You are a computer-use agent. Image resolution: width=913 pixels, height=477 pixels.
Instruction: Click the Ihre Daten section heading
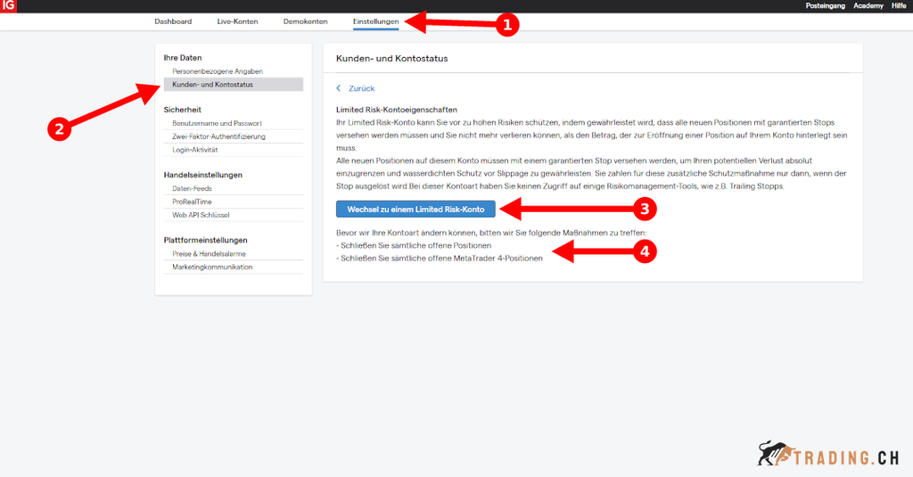click(182, 58)
